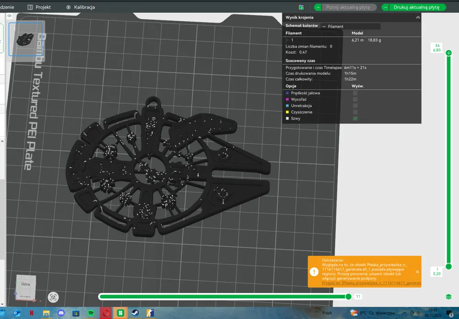
Task: Click the white Szwy color swatch
Action: coord(287,118)
